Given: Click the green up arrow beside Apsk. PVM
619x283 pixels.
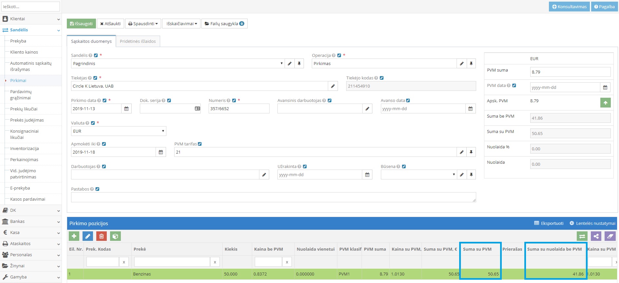Looking at the screenshot, I should 605,103.
